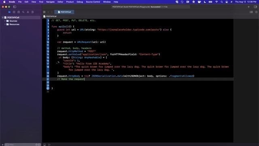Image resolution: width=259 pixels, height=146 pixels.
Task: Open the Help menu
Action: pos(116,2)
